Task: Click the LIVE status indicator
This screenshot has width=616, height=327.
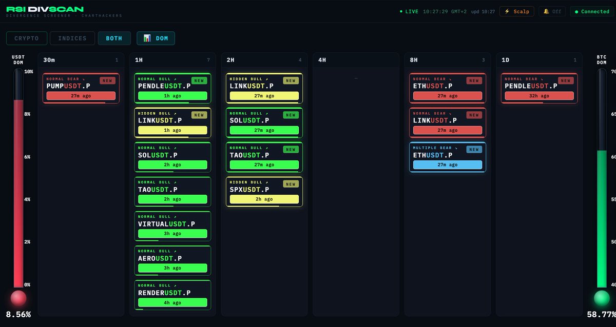Action: [x=409, y=11]
